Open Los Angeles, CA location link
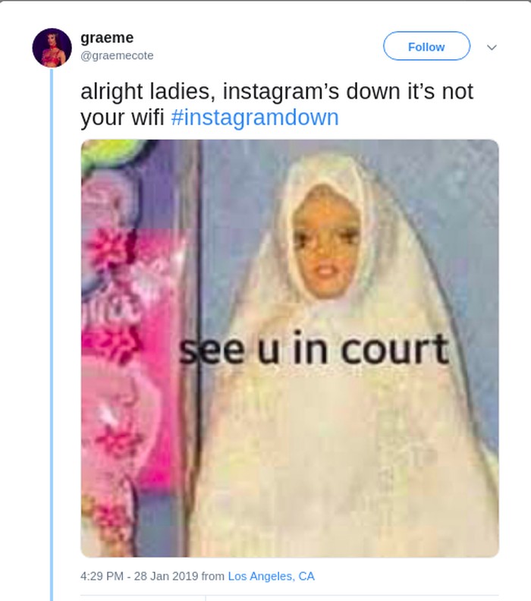Viewport: 531px width, 601px height. click(x=272, y=576)
